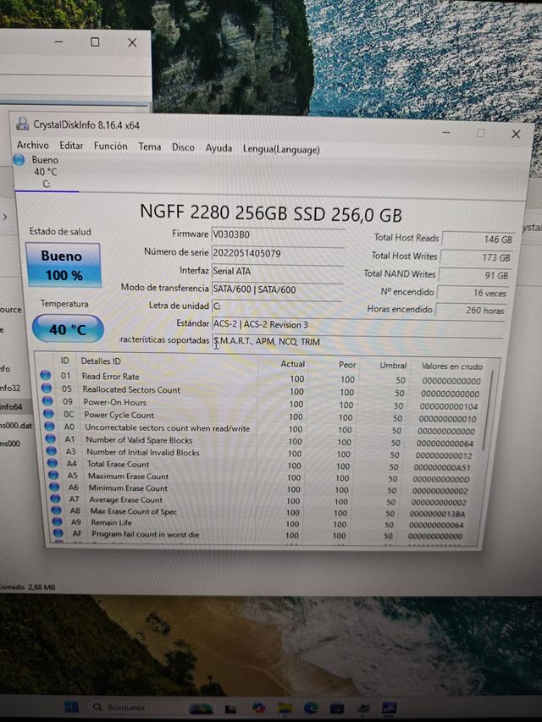Click the NGFF 2280 256GB SSD model title

click(270, 213)
